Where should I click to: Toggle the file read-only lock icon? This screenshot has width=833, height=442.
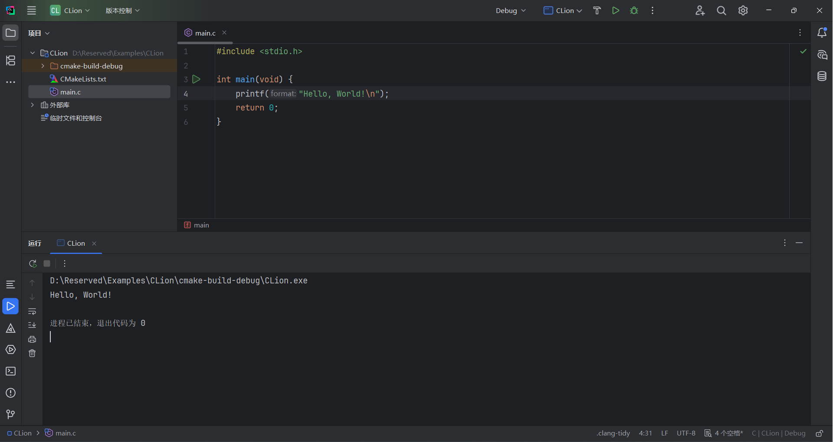820,433
